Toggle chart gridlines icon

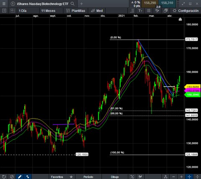click(149, 11)
